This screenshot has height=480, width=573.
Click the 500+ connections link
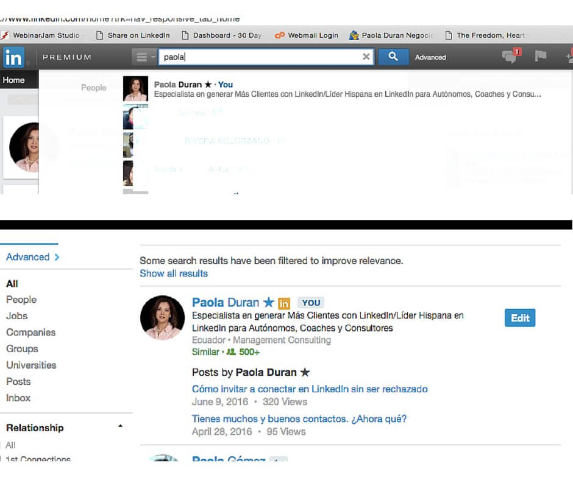coord(243,352)
